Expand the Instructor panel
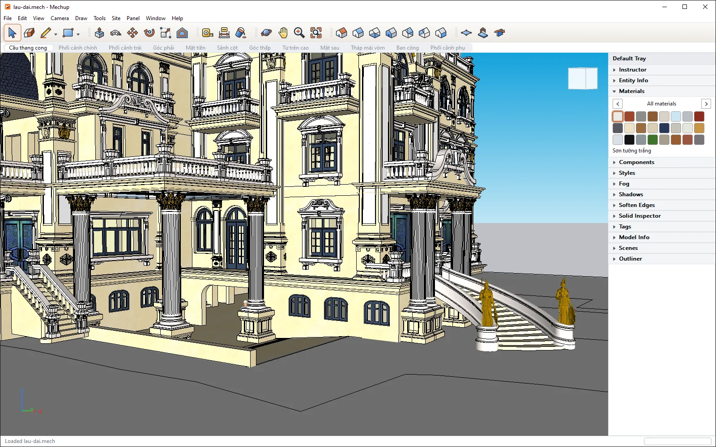The image size is (716, 447). point(662,70)
